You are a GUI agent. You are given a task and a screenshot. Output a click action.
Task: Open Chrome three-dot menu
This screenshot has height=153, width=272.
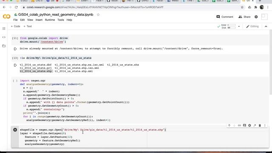(268, 7)
